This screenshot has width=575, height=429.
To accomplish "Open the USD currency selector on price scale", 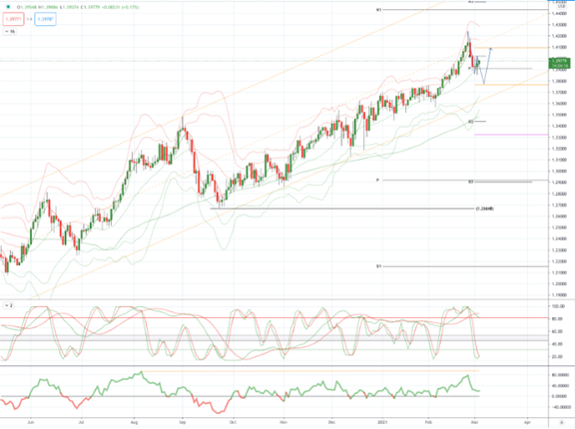I will pyautogui.click(x=561, y=6).
